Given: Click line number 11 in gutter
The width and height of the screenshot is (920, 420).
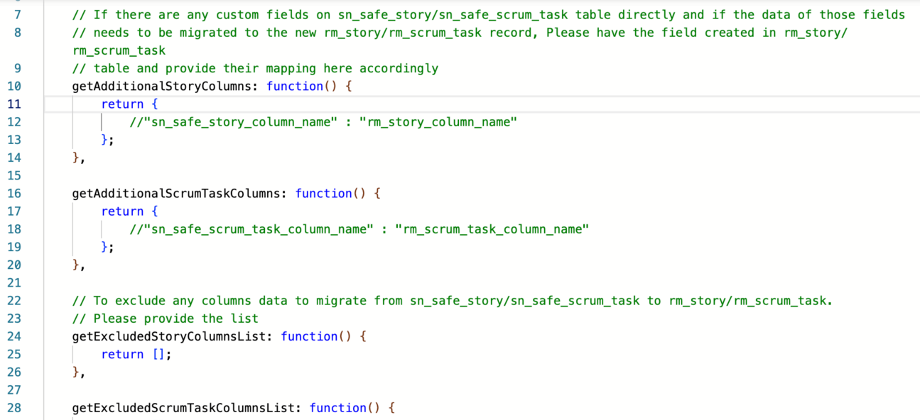Looking at the screenshot, I should coord(14,104).
